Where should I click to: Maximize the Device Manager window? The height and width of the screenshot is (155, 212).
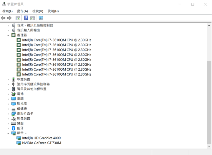coord(193,4)
